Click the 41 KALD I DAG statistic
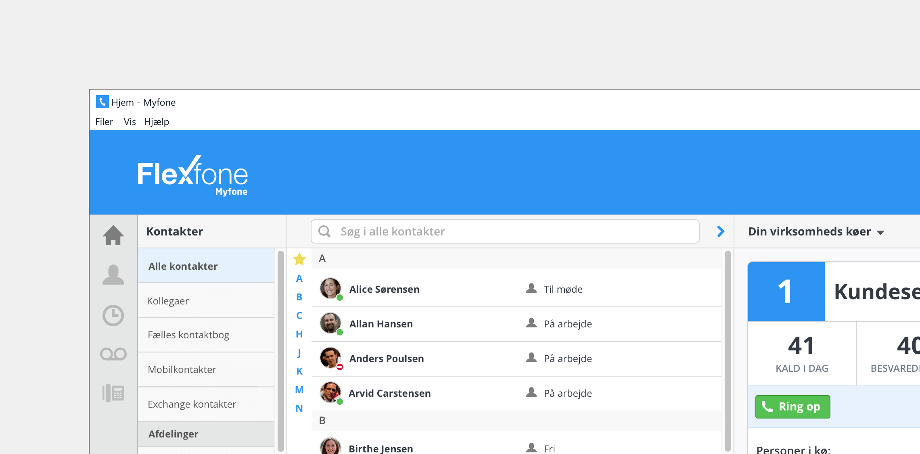 (x=802, y=354)
